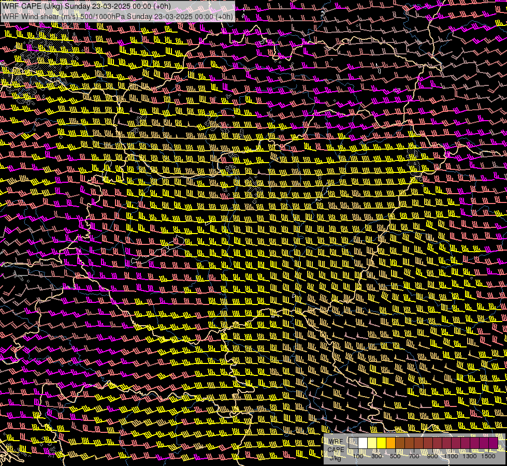The image size is (507, 466).
Task: Click the transparent grey first legend swatch
Action: [353, 443]
